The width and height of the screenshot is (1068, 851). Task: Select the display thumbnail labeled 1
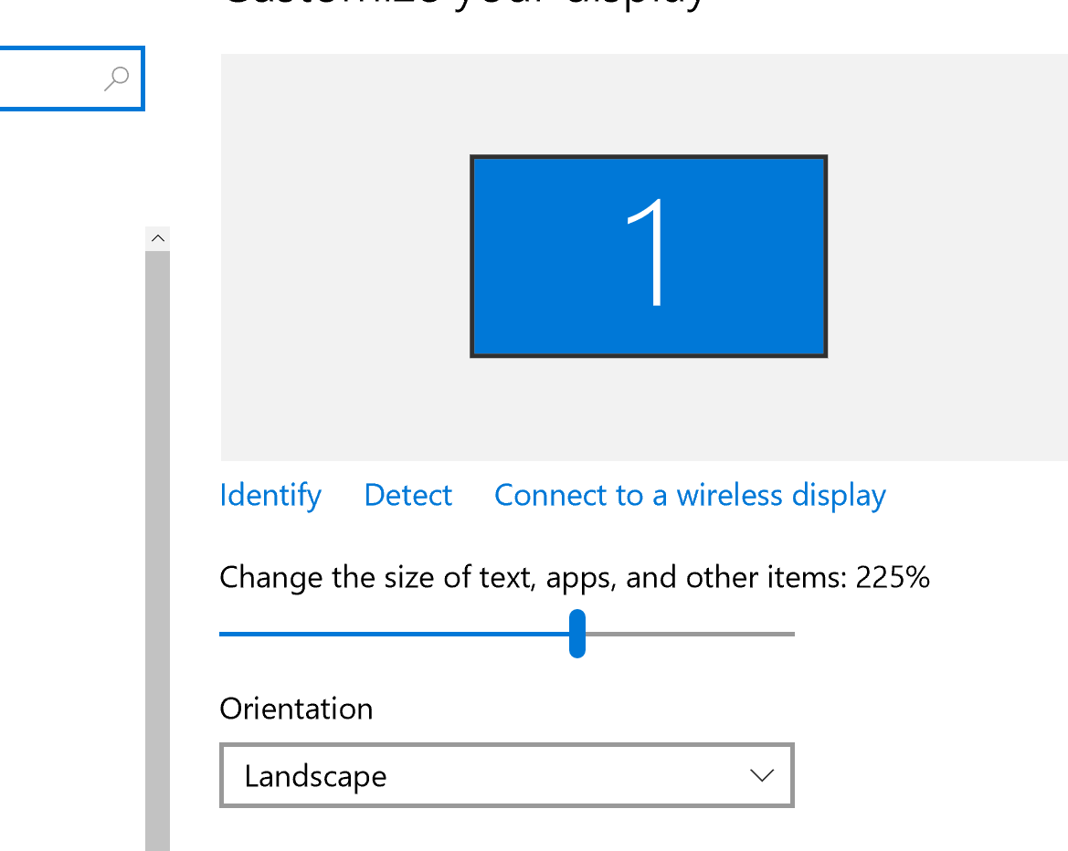(x=648, y=256)
